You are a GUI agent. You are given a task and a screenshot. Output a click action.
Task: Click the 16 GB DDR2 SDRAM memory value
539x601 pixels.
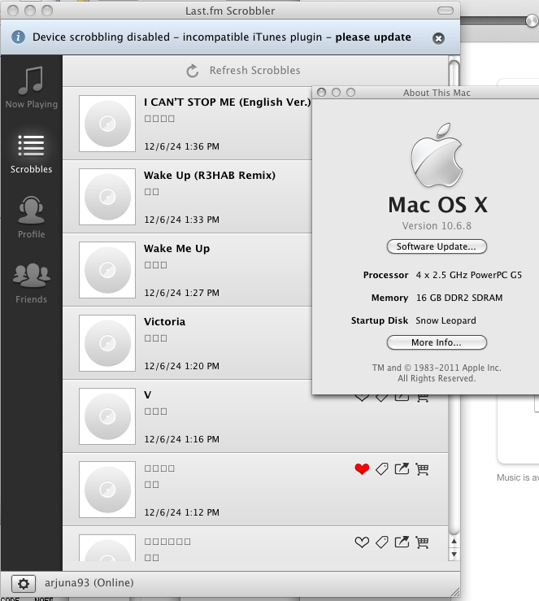[459, 298]
